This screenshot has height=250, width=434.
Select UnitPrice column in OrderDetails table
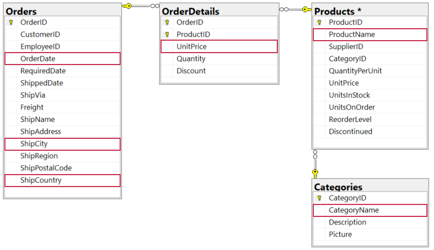(x=219, y=46)
